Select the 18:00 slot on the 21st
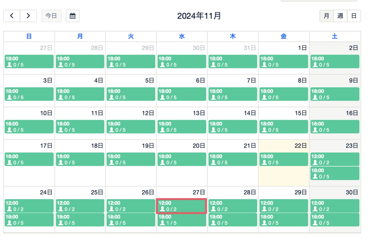The image size is (371, 240). coord(233,159)
